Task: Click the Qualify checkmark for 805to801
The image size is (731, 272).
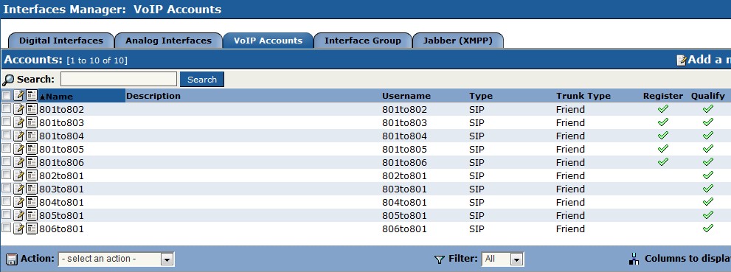Action: coord(707,215)
